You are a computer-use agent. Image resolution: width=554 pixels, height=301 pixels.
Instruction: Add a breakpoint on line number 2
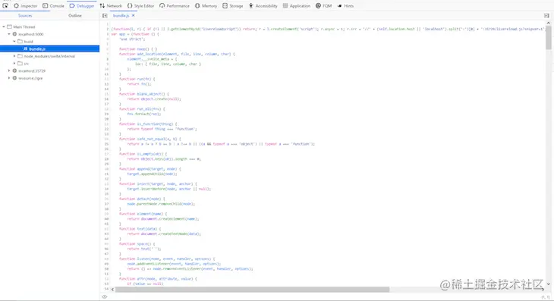pyautogui.click(x=108, y=29)
